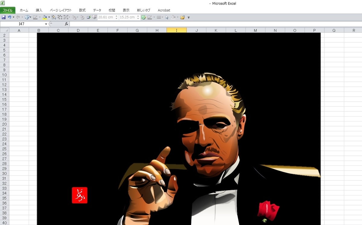
Task: Click inside the formula bar
Action: 216,24
